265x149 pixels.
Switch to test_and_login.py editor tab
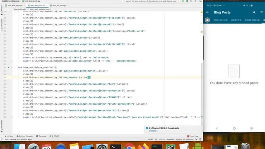15,5
